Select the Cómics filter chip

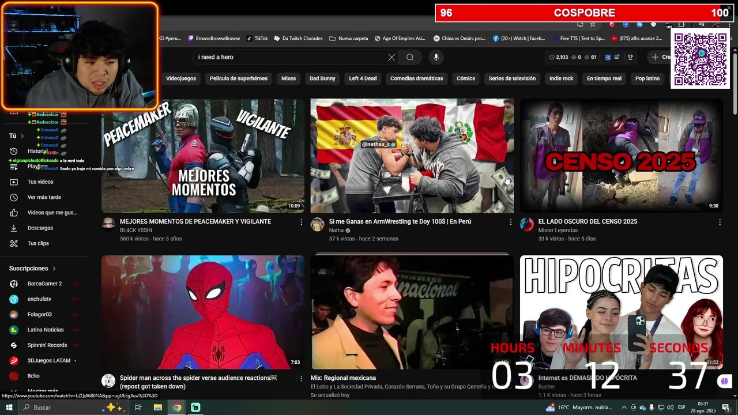coord(466,78)
